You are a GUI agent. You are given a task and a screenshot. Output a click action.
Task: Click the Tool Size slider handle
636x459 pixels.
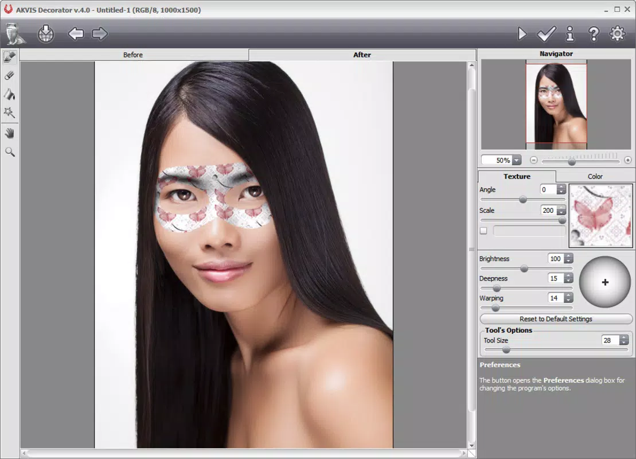pos(506,350)
